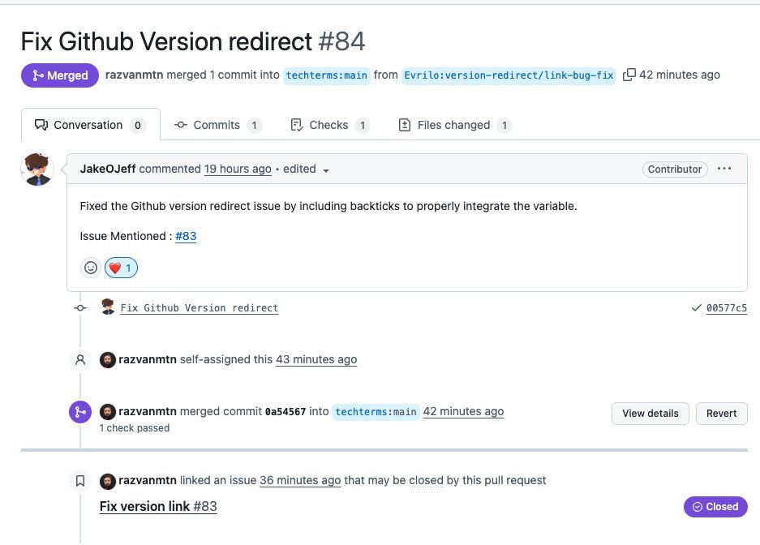The width and height of the screenshot is (760, 545).
Task: Click the View details button
Action: (650, 414)
